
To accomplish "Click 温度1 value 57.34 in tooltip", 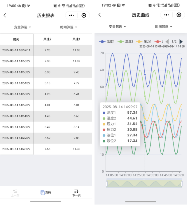I will 132,112.
